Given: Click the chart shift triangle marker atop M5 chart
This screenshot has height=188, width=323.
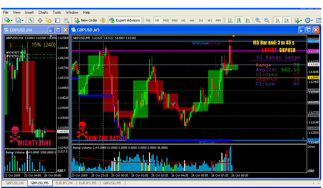Looking at the screenshot, I should point(233,36).
